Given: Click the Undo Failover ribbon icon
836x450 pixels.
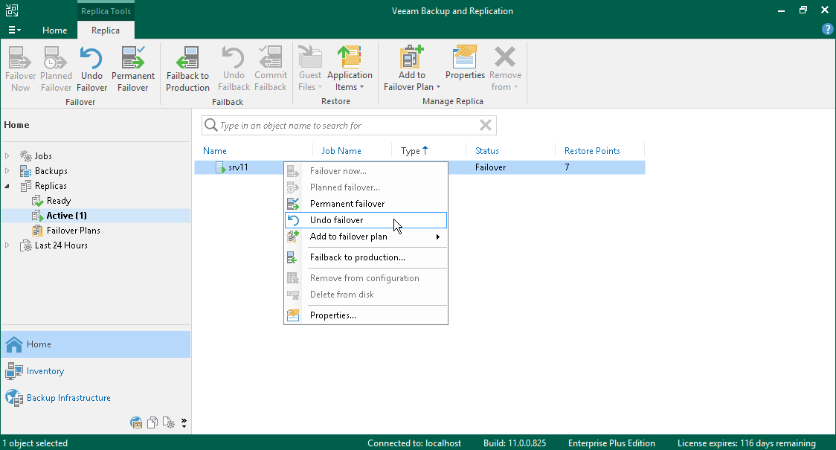Looking at the screenshot, I should 91,68.
